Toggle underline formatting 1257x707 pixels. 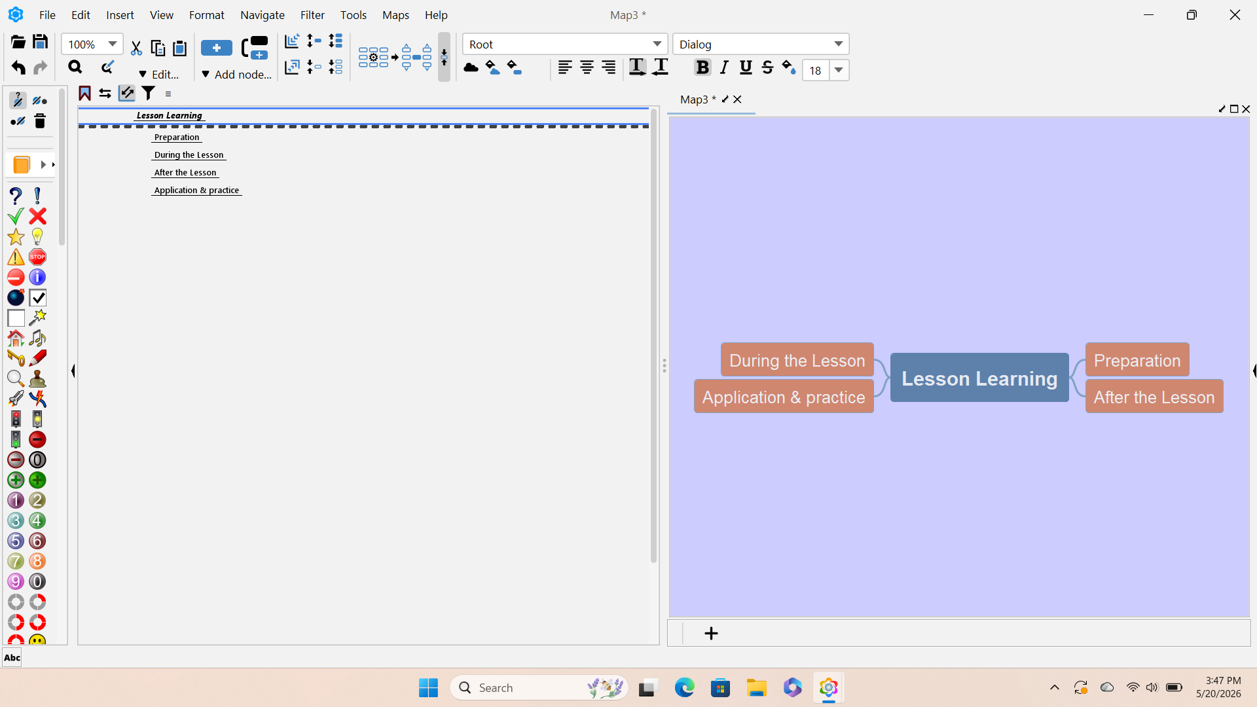click(x=746, y=67)
